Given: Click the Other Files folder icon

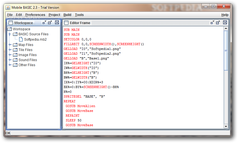Looking at the screenshot, I should (x=15, y=65).
